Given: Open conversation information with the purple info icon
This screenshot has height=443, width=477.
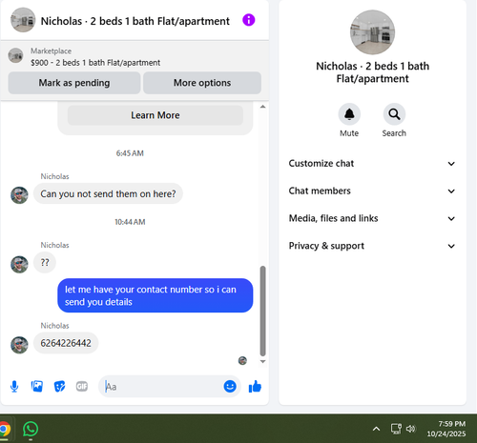Looking at the screenshot, I should coord(248,20).
